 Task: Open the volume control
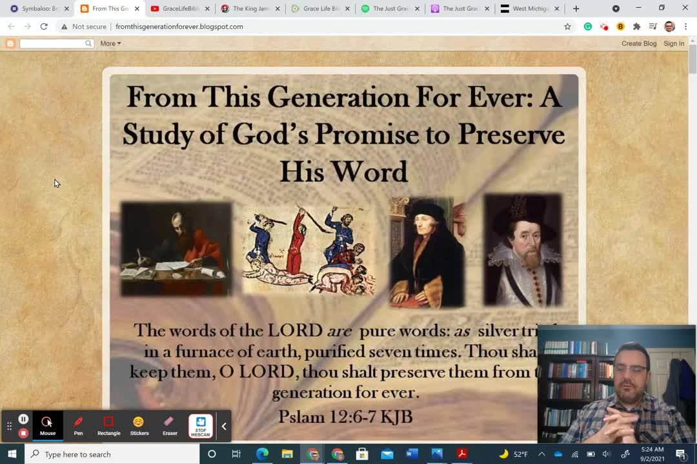pos(606,454)
